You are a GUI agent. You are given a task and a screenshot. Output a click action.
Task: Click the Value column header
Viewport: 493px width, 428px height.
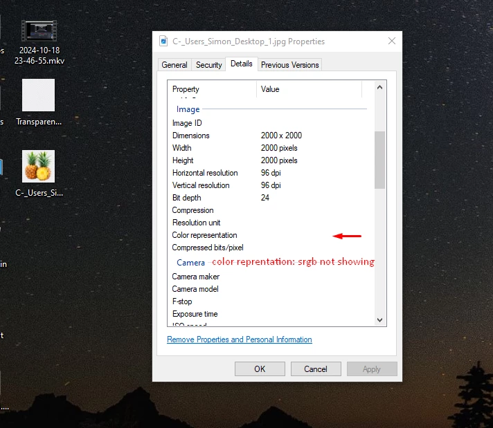pyautogui.click(x=309, y=89)
